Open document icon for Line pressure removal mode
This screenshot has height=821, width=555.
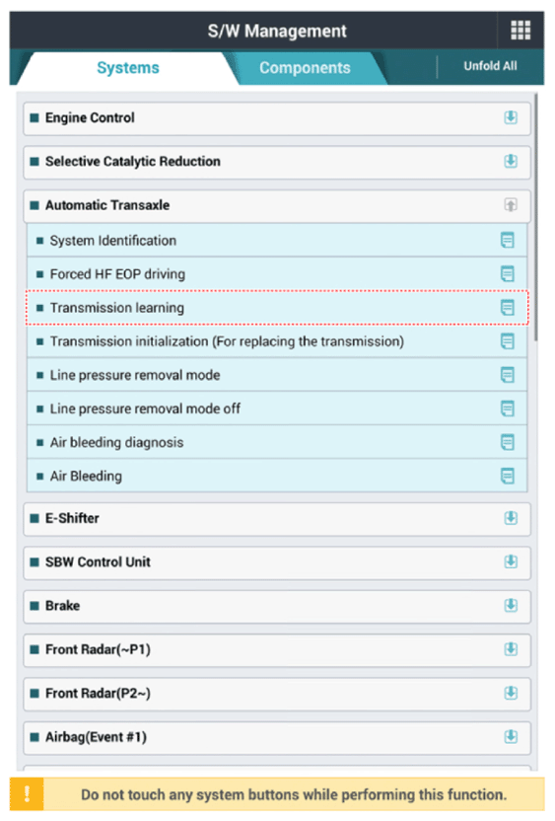pyautogui.click(x=507, y=375)
